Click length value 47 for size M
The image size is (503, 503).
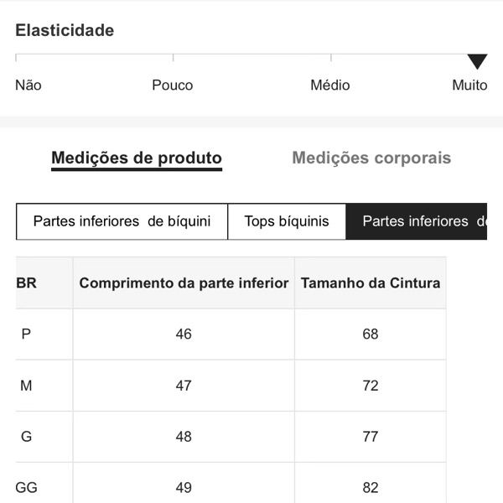[184, 386]
